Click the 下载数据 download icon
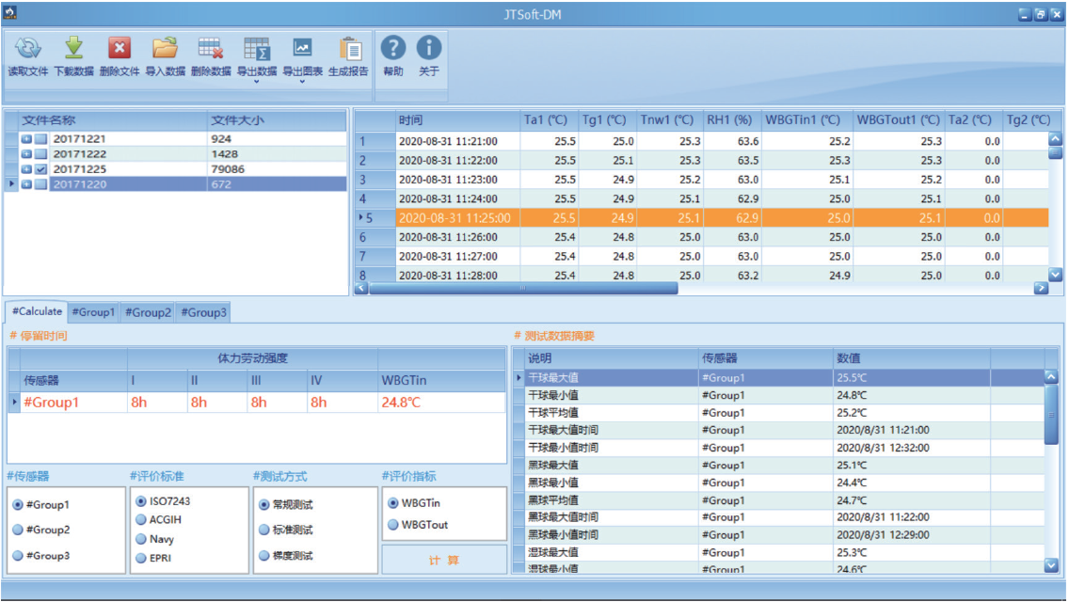 pos(73,49)
